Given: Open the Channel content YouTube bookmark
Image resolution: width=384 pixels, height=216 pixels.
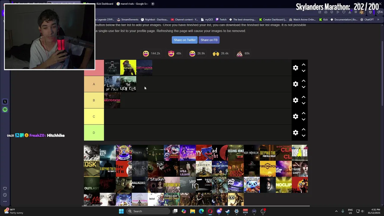Looking at the screenshot, I should [x=184, y=19].
